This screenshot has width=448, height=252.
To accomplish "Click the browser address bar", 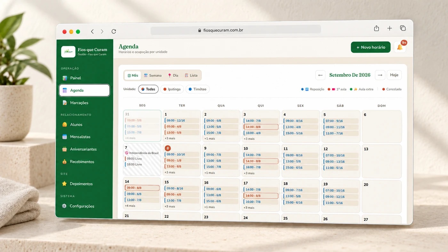I will (x=236, y=30).
